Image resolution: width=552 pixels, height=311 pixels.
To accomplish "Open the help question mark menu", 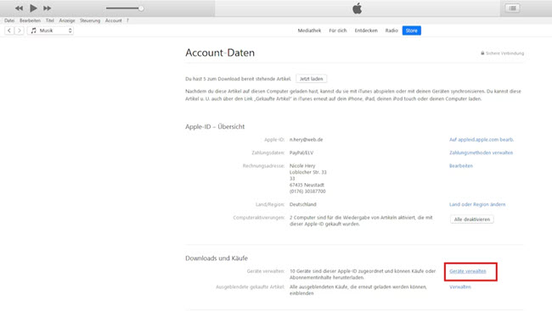I will coord(127,20).
